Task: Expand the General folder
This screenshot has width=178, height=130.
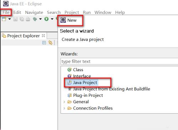Action: (x=64, y=102)
